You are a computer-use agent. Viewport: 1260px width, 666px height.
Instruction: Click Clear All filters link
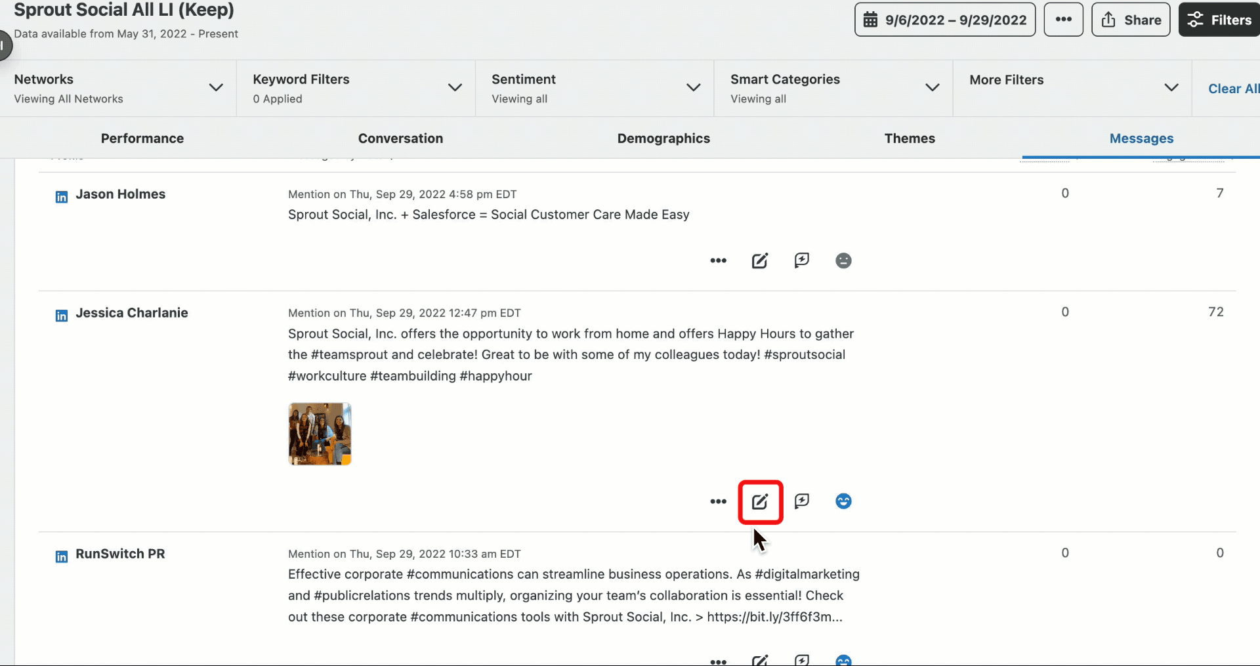(1233, 89)
